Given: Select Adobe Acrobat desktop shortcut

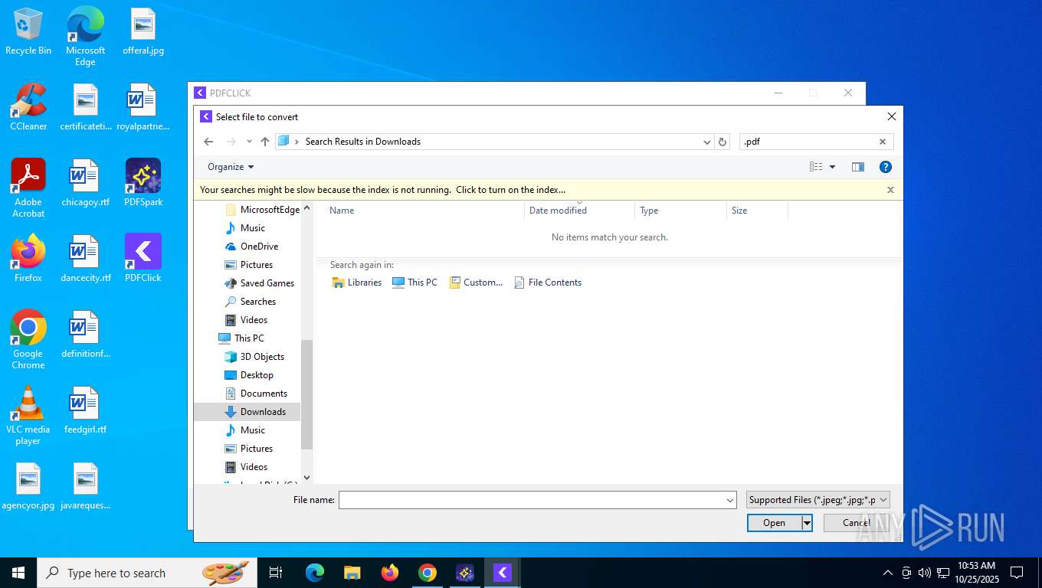Looking at the screenshot, I should click(28, 188).
